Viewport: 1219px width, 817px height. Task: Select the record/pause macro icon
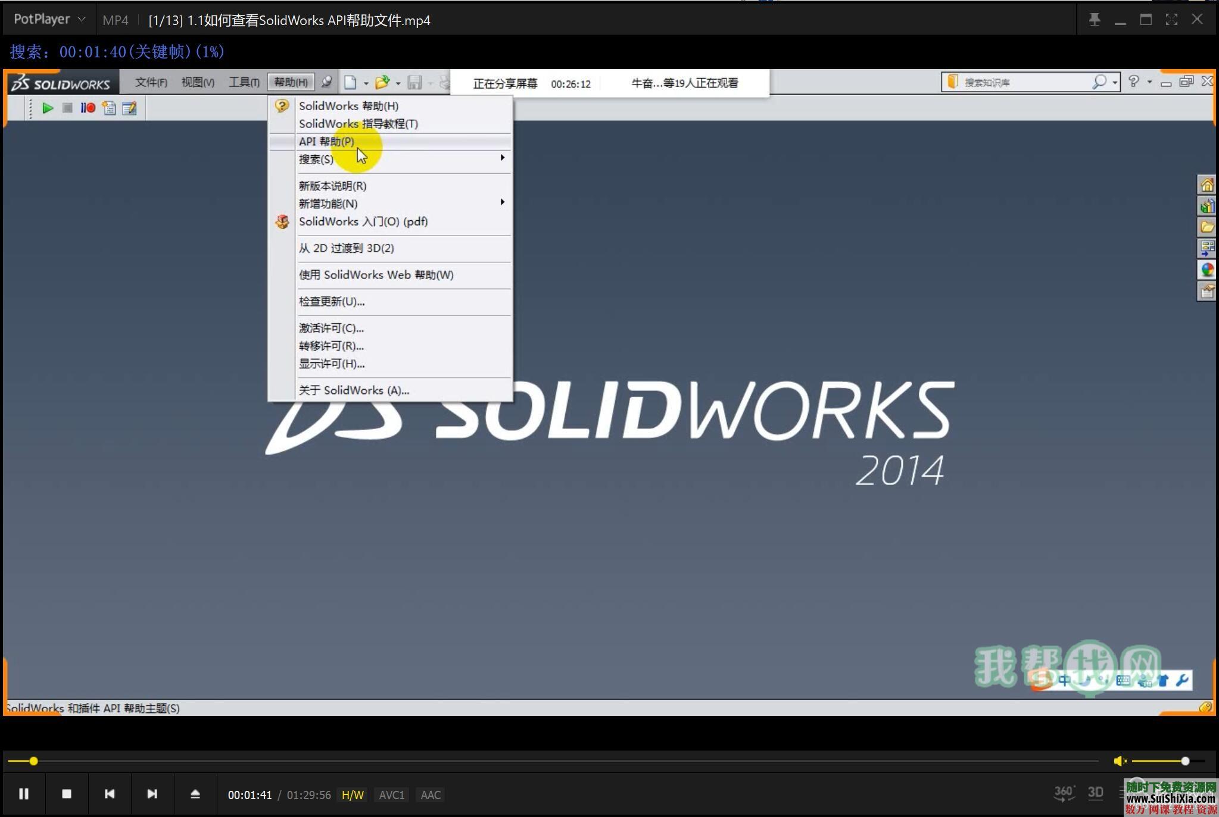88,108
